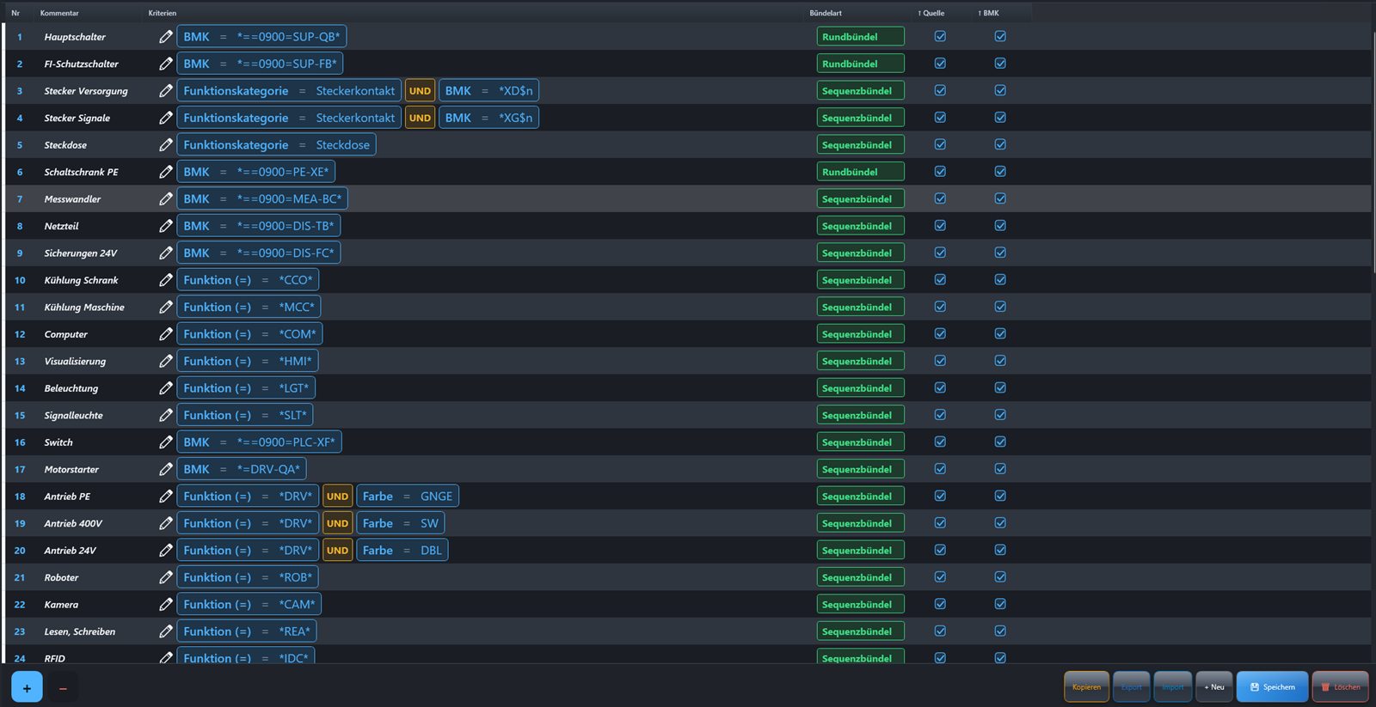Uncheck the Quelle checkbox for Hauptschalter
The width and height of the screenshot is (1376, 707).
point(940,37)
